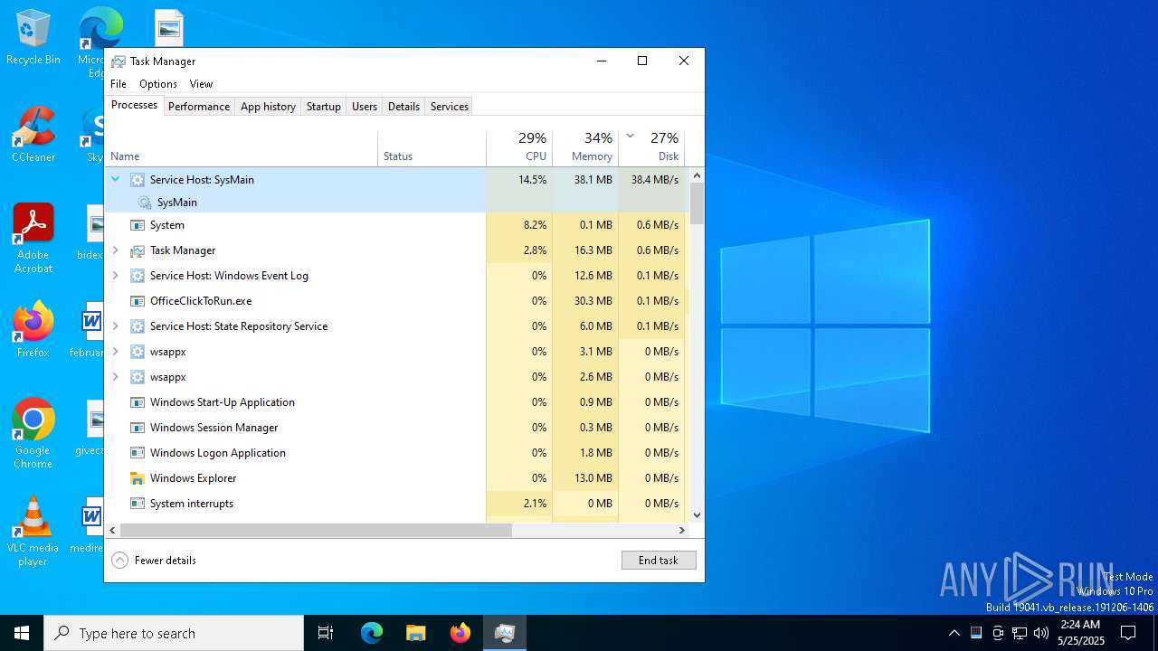
Task: Select the Google Chrome desktop shortcut
Action: (33, 434)
